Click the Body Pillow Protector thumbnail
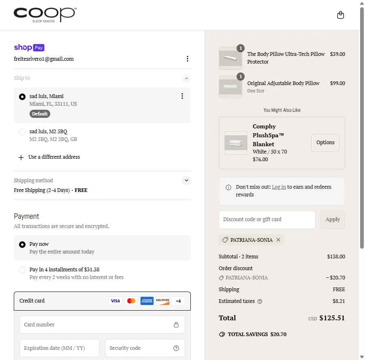This screenshot has height=360, width=365. [231, 58]
